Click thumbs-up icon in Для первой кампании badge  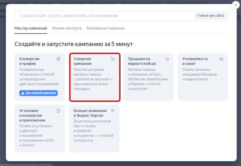22,93
